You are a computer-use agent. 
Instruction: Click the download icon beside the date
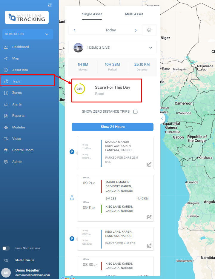tap(149, 30)
